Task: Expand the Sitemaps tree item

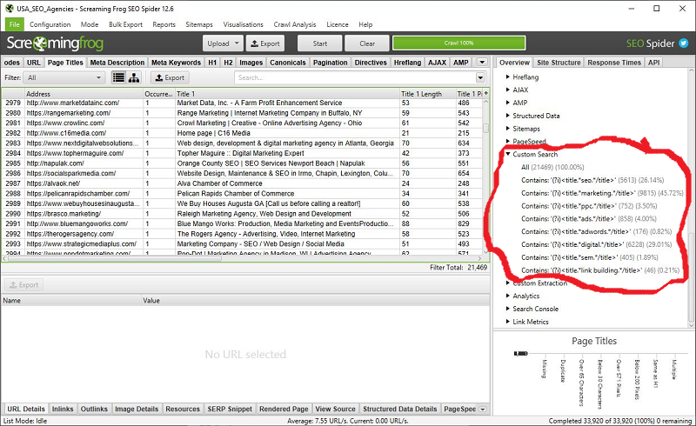Action: point(508,129)
